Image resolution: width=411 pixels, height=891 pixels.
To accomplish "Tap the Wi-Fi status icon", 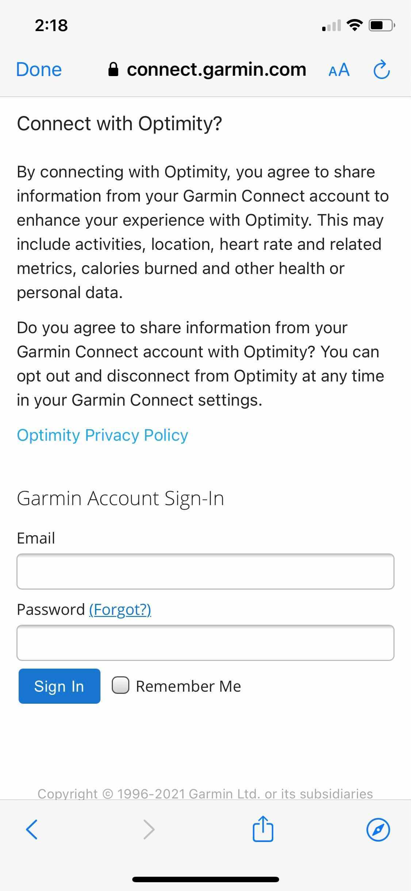I will 354,25.
